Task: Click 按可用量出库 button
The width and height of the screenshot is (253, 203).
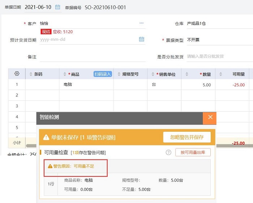Action: pyautogui.click(x=193, y=152)
